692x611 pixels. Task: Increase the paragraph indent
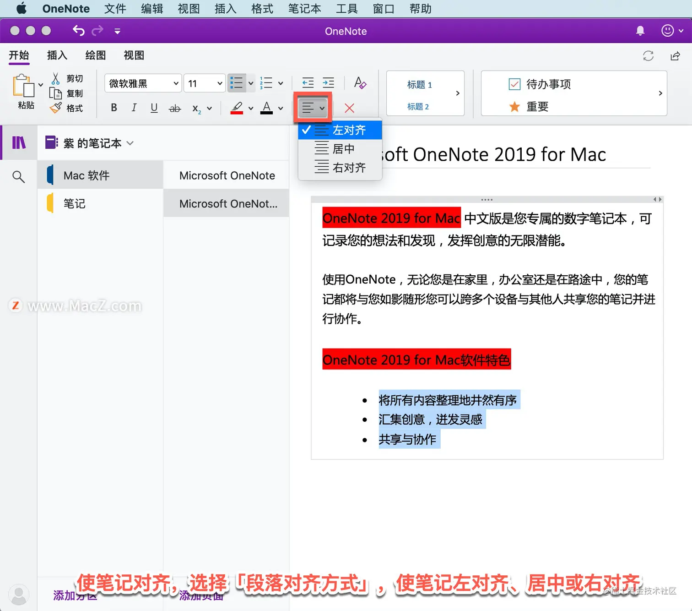(x=328, y=83)
